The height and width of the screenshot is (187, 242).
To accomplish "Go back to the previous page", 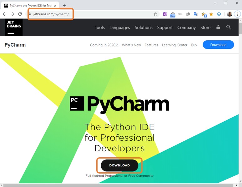I will pos(5,14).
